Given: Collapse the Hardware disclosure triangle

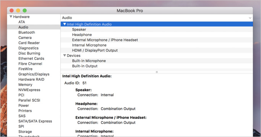Looking at the screenshot, I should pos(11,17).
